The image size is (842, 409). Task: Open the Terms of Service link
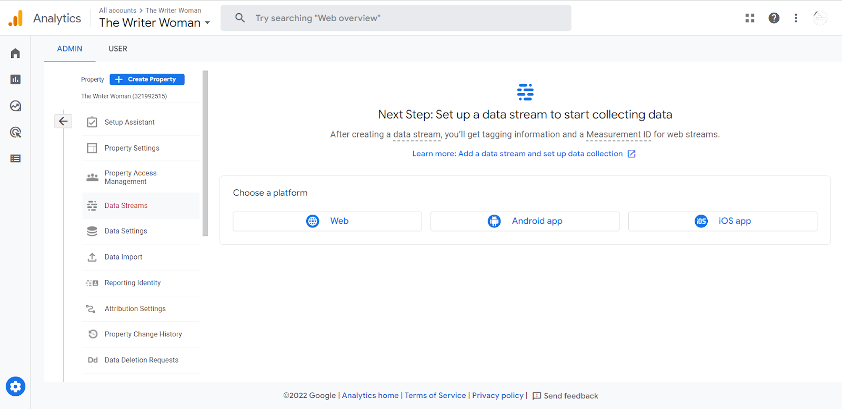pyautogui.click(x=435, y=395)
